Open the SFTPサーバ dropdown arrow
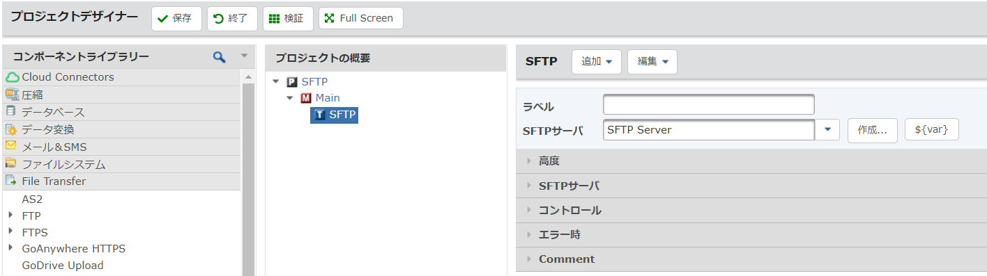This screenshot has width=987, height=276. pos(827,130)
